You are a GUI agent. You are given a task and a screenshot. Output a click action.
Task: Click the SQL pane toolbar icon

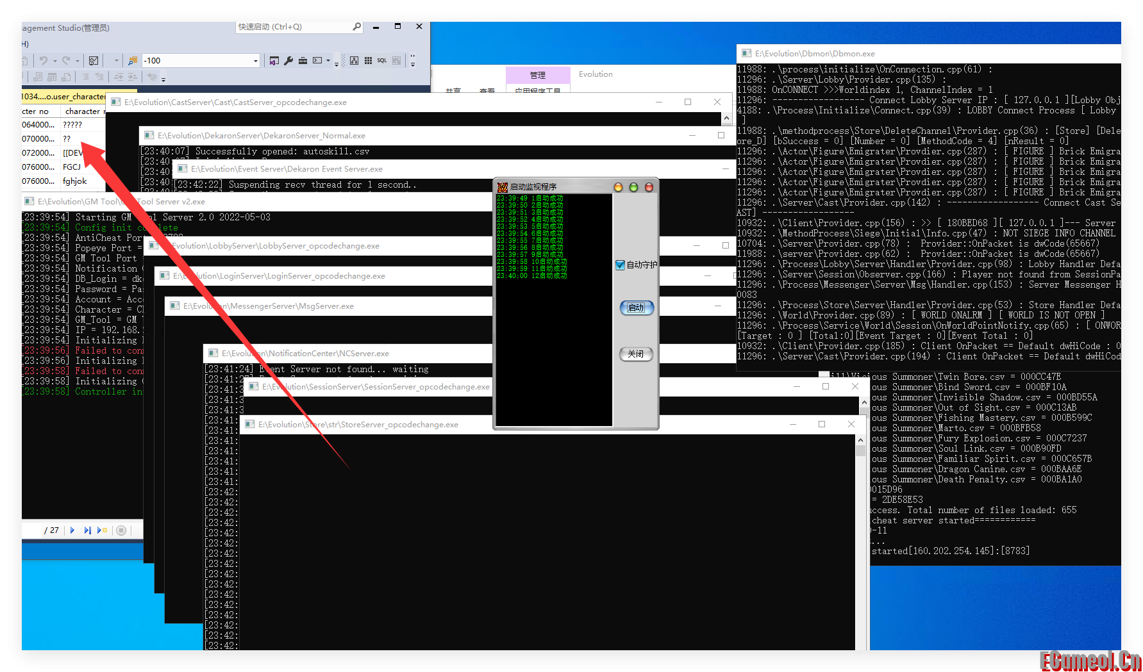pos(381,61)
